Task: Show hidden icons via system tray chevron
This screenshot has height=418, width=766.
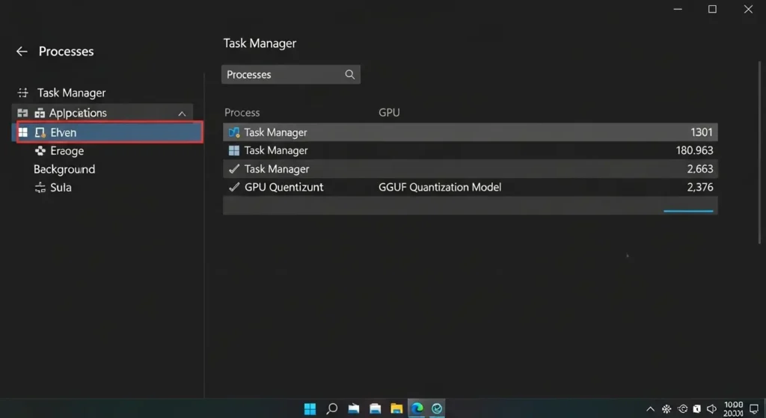Action: click(x=651, y=409)
